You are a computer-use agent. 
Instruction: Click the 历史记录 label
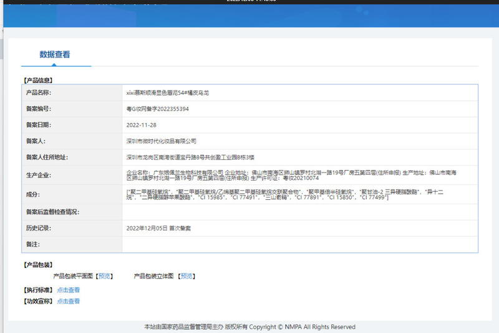pyautogui.click(x=39, y=228)
